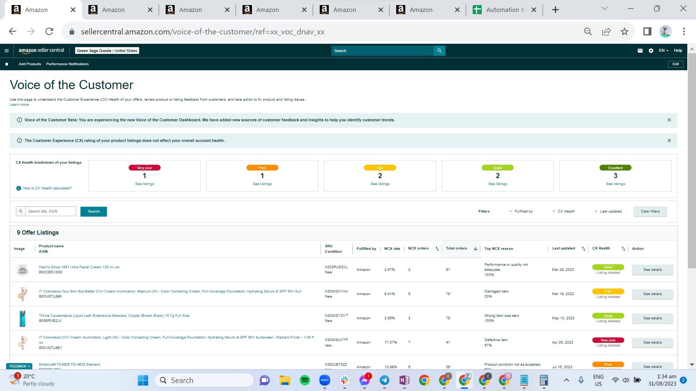Open the messages envelope icon

[640, 51]
